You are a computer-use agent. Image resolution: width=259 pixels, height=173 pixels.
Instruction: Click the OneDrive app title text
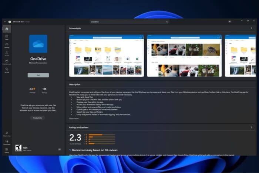(x=38, y=59)
